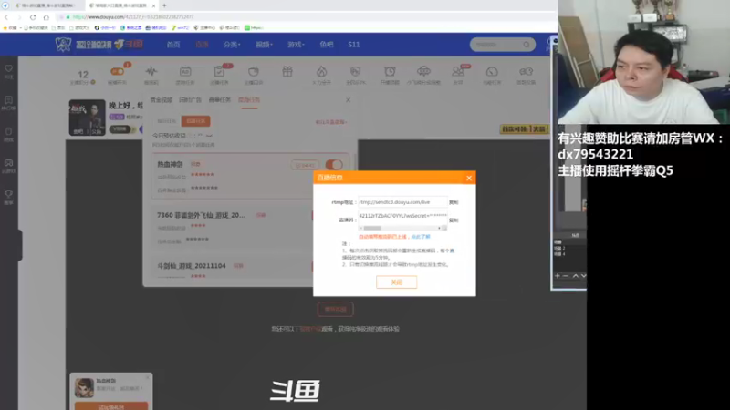Image resolution: width=730 pixels, height=410 pixels.
Task: Click the gift box icon in streamer toolbar
Action: coord(287,72)
